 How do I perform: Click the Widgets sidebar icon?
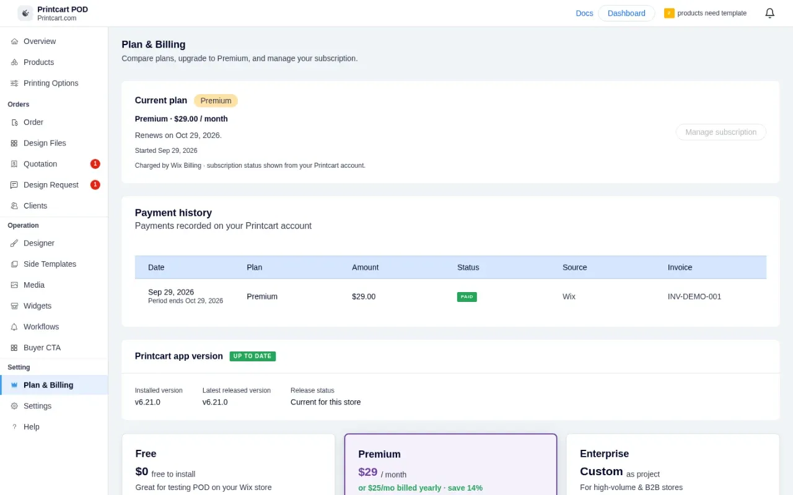[14, 306]
